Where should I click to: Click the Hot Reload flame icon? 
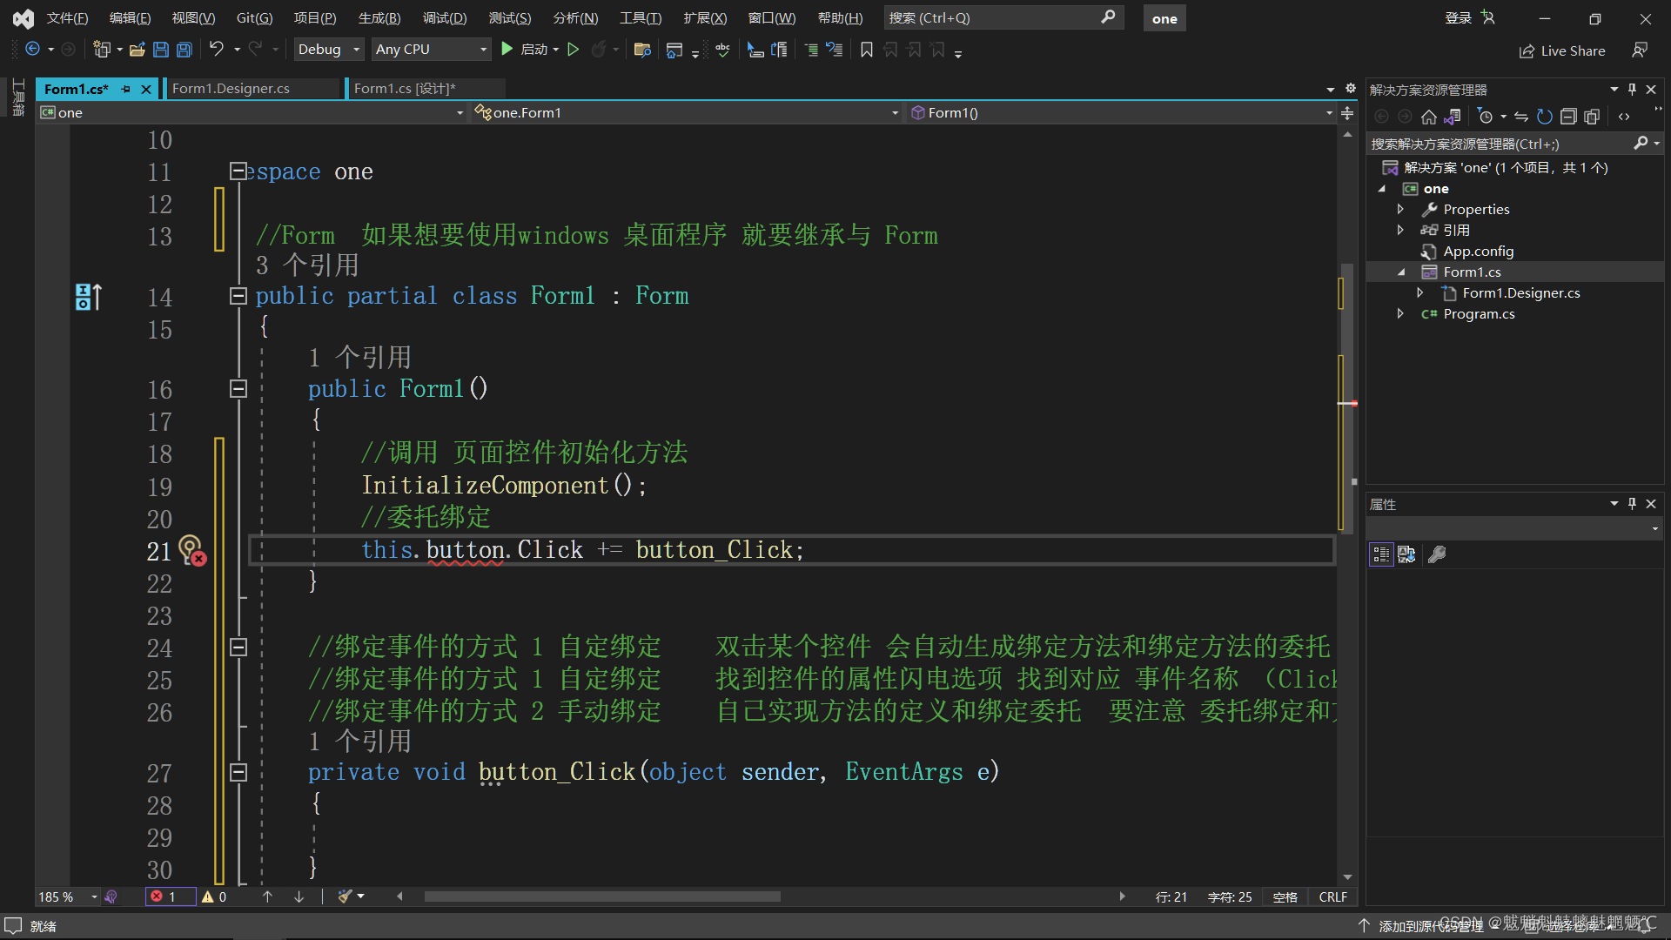(601, 50)
